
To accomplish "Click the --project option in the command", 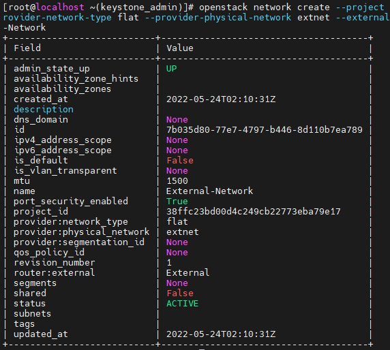I will (360, 7).
